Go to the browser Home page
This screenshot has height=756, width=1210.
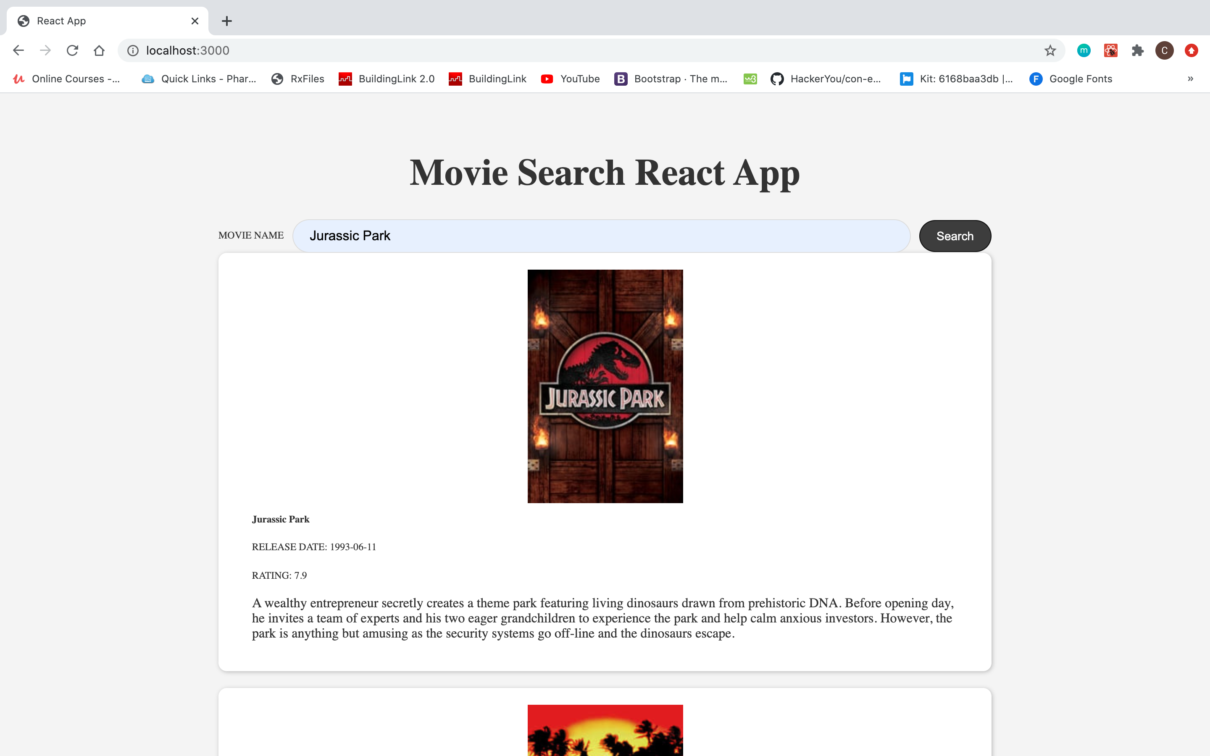pyautogui.click(x=99, y=50)
